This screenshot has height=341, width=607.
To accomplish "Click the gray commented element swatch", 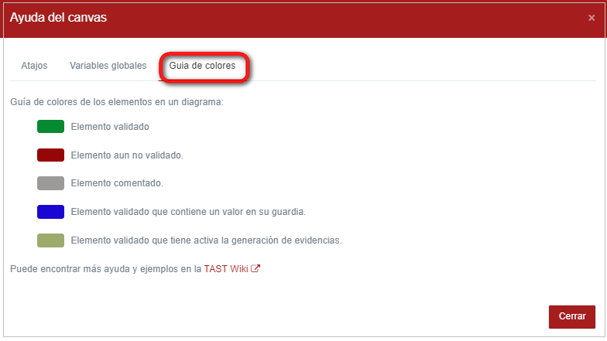I will [50, 183].
